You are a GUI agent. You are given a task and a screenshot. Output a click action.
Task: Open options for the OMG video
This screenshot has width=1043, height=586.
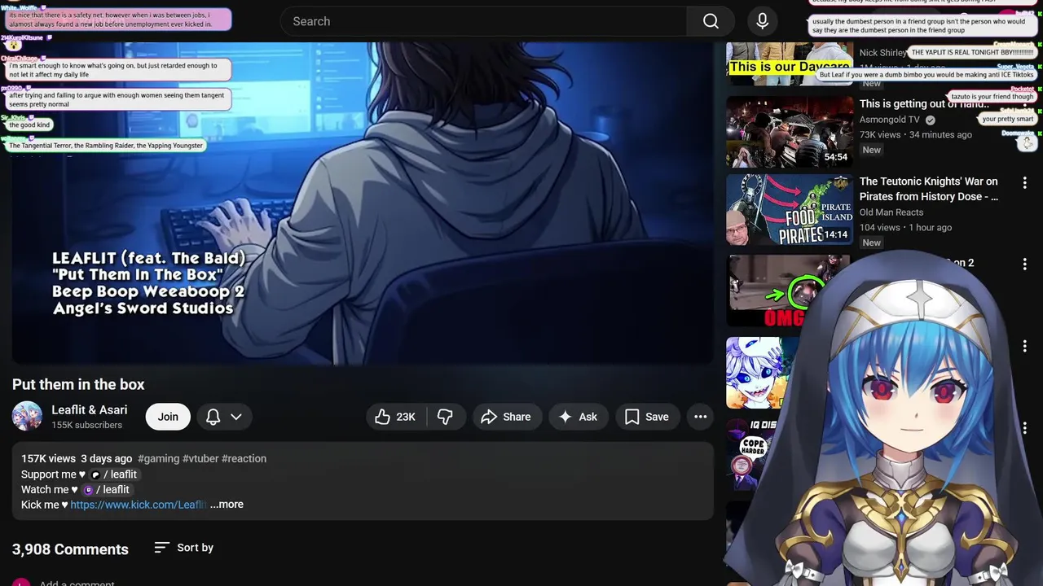click(1025, 265)
